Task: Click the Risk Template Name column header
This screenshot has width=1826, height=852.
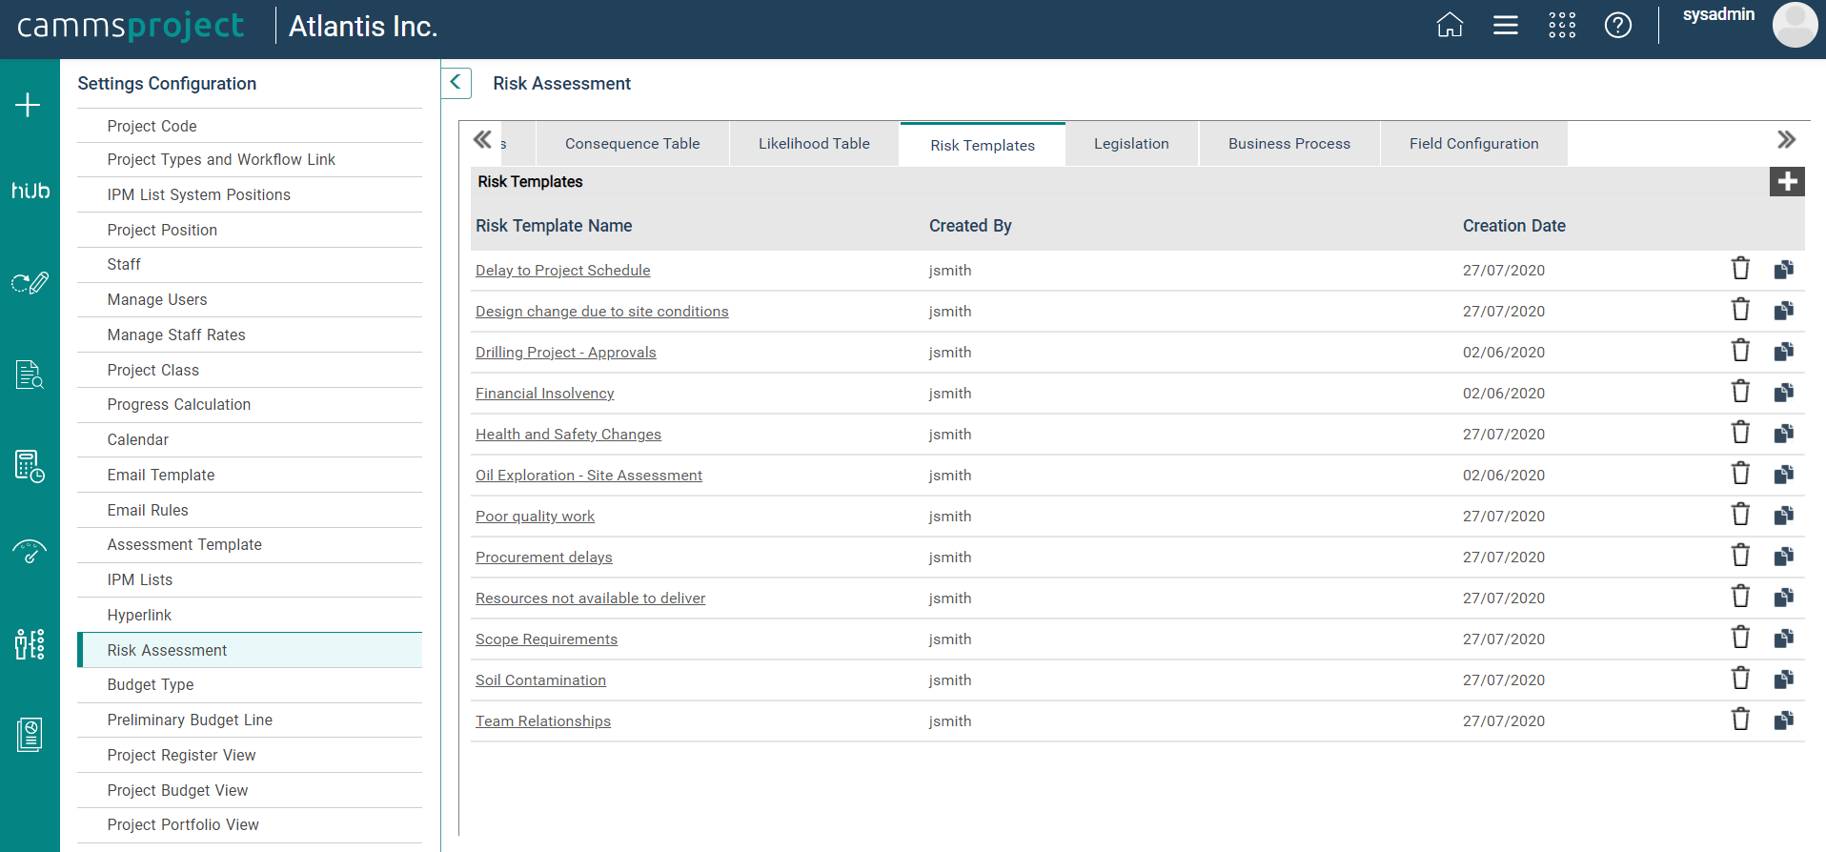Action: click(554, 226)
